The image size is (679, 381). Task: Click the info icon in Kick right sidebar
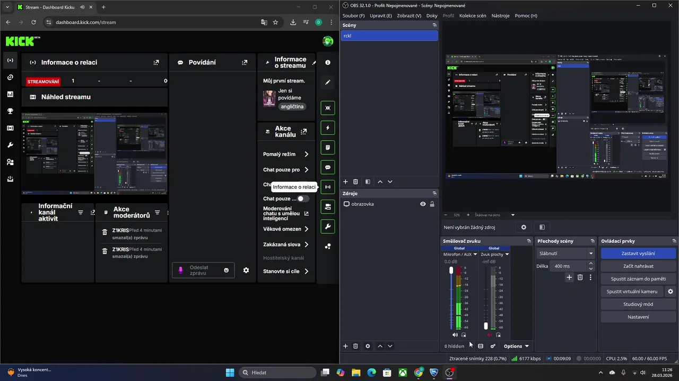328,62
